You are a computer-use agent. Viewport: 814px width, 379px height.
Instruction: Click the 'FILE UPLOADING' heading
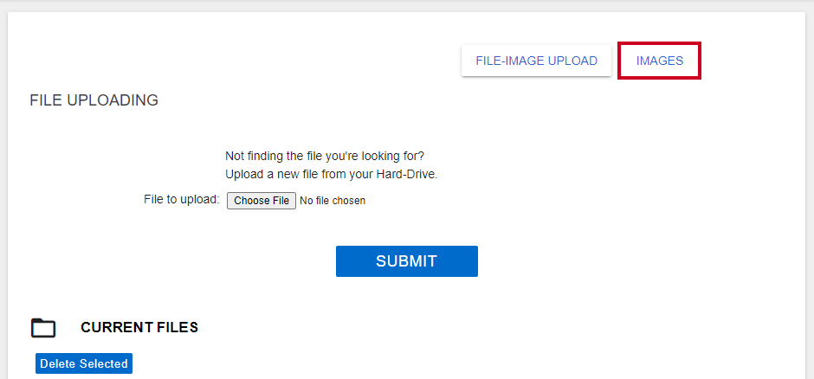(x=94, y=100)
